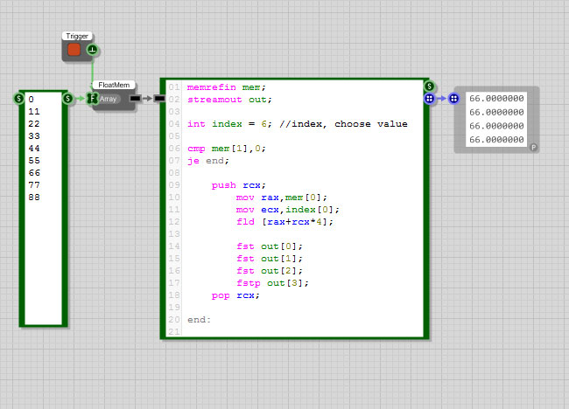Click the green string connector atop the code module
Screen dimensions: 569x409
[429, 86]
